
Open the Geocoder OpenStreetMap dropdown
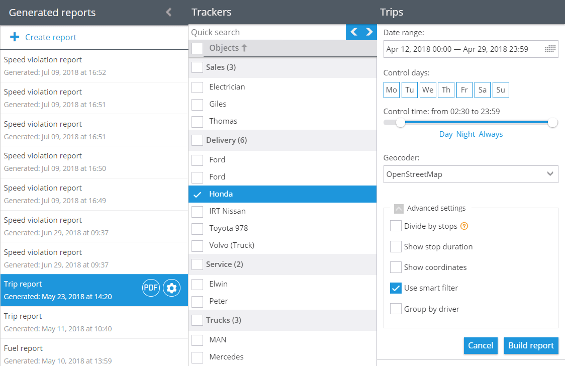click(470, 174)
